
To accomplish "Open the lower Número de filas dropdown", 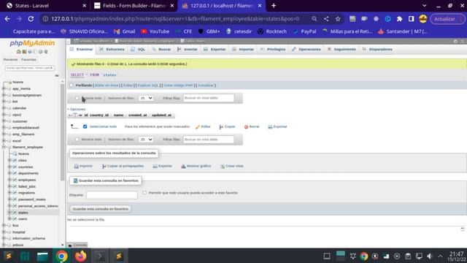I will coord(146,140).
